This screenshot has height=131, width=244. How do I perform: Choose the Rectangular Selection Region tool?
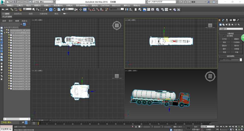click(x=42, y=9)
